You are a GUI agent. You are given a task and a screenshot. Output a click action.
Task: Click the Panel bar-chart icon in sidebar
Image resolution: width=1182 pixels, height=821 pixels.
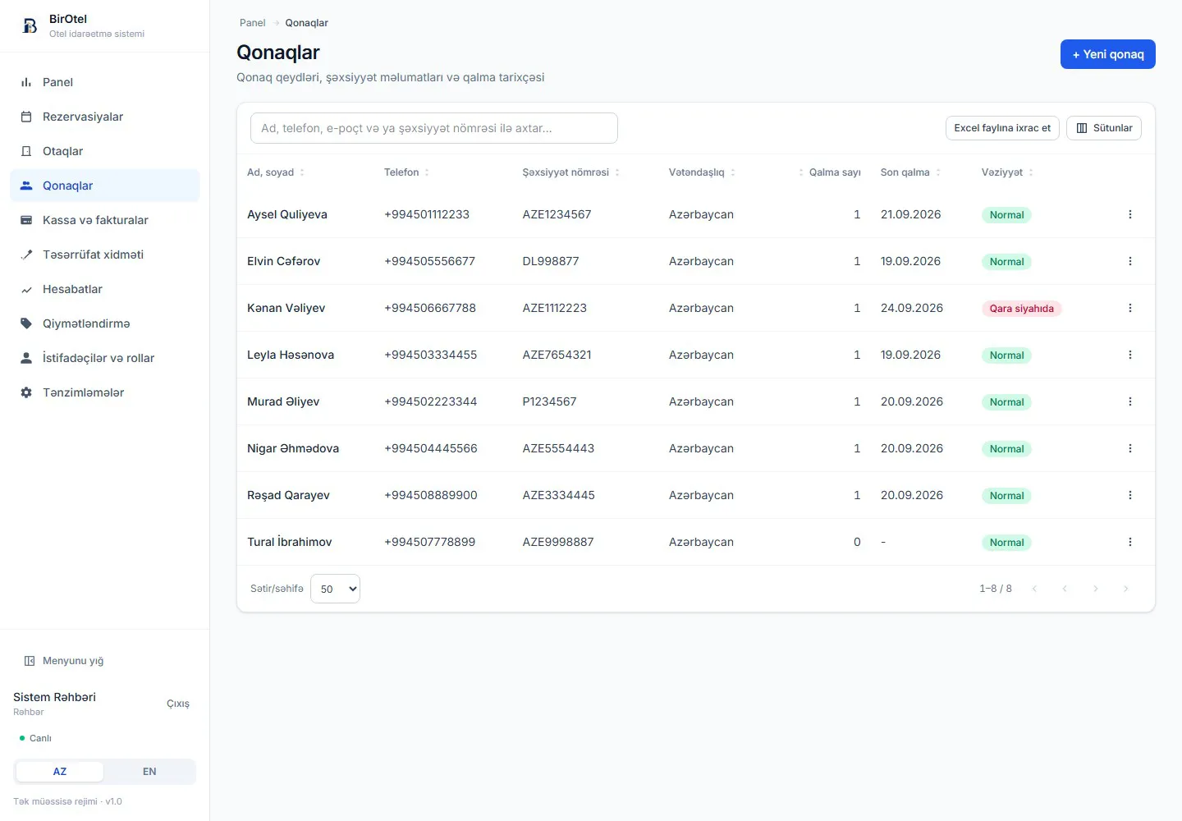pos(26,82)
